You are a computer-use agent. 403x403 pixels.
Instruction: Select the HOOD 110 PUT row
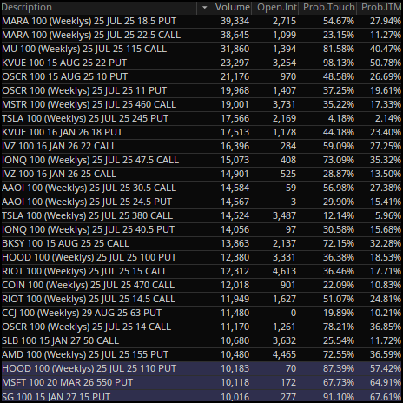(201, 368)
